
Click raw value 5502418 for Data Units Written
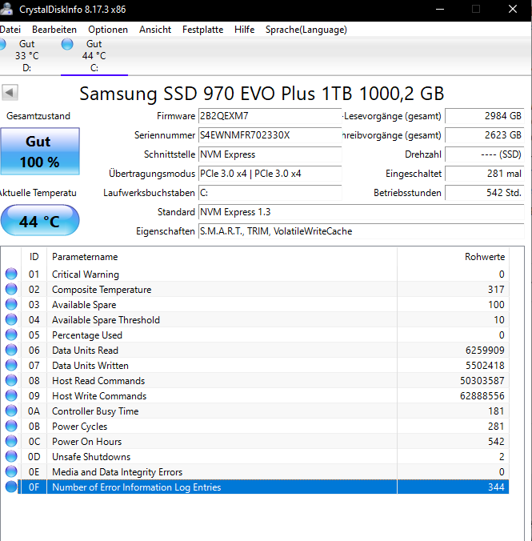tap(485, 366)
